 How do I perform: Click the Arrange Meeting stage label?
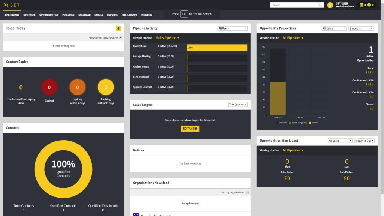[x=141, y=56]
